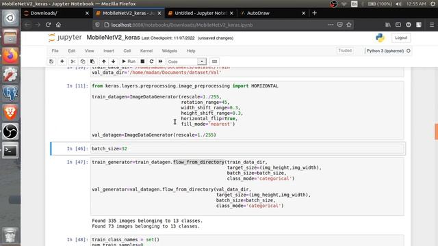Switch to the AutoDraw browser tab
The width and height of the screenshot is (438, 246).
coord(270,13)
